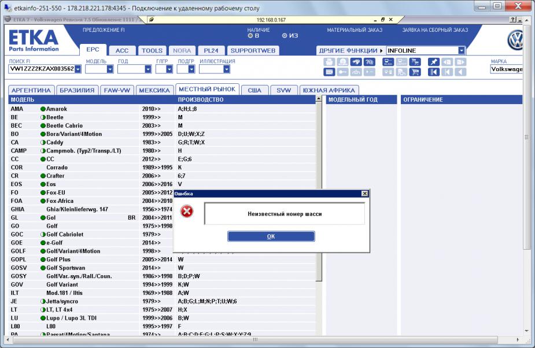Select the БРАЗИЛИЯ market tab
This screenshot has height=348, width=535.
click(x=77, y=90)
